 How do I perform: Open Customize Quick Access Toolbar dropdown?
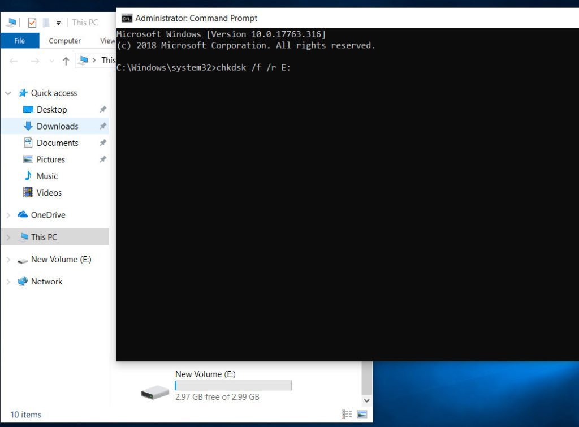point(58,23)
